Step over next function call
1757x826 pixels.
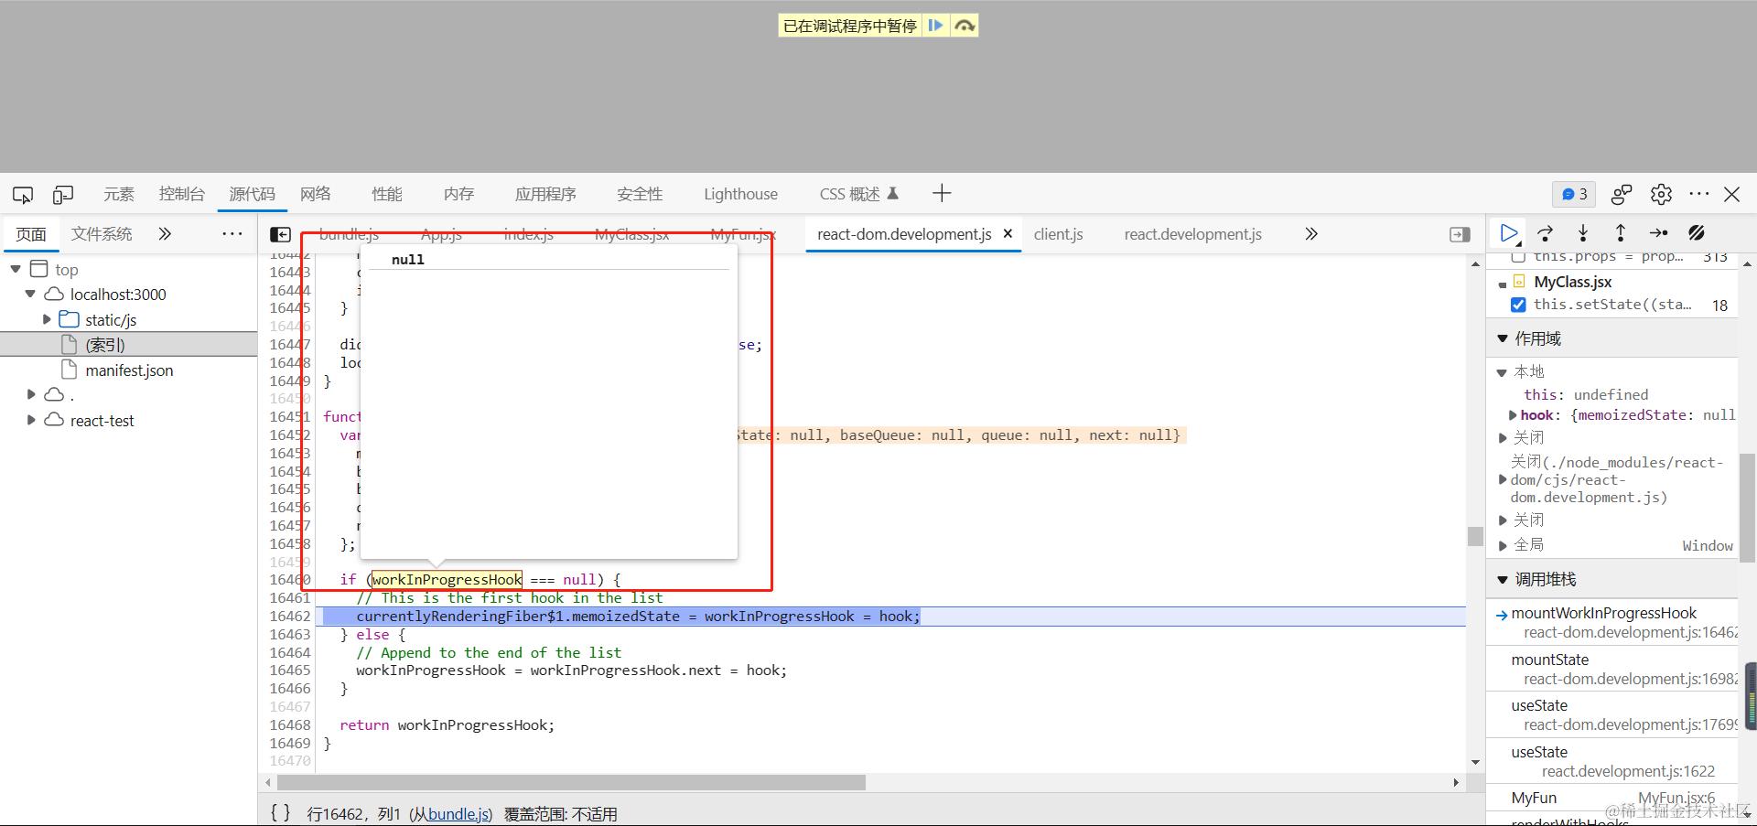click(x=1546, y=233)
